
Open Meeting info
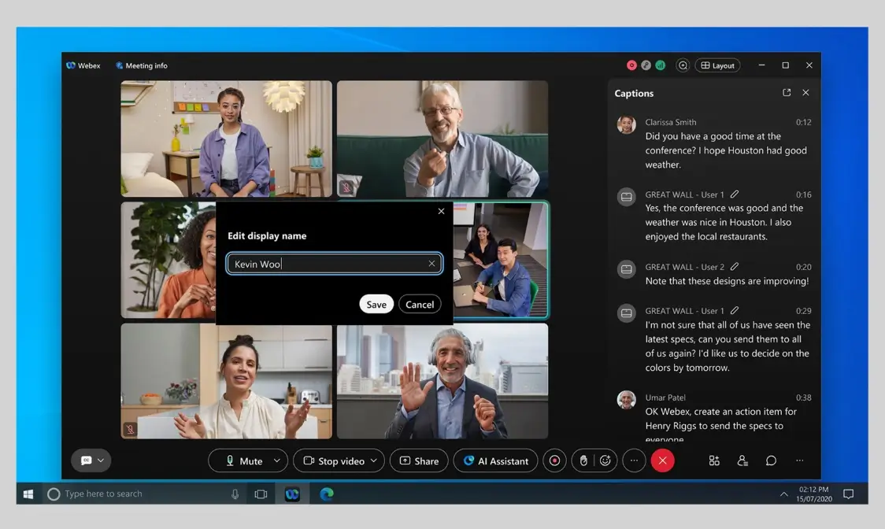142,65
